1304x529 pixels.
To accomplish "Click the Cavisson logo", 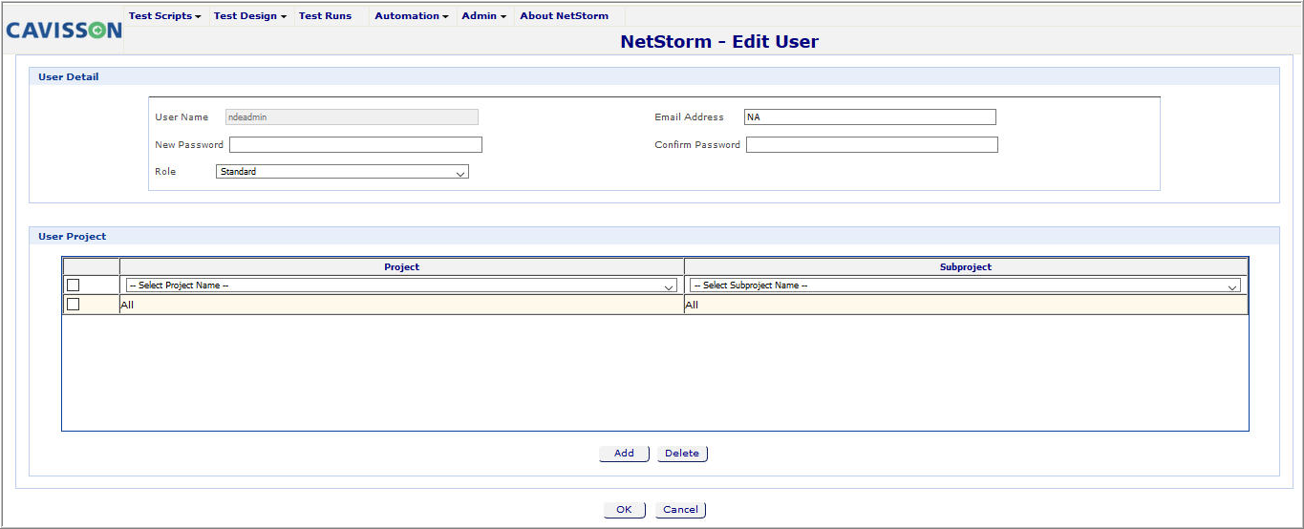I will [64, 30].
